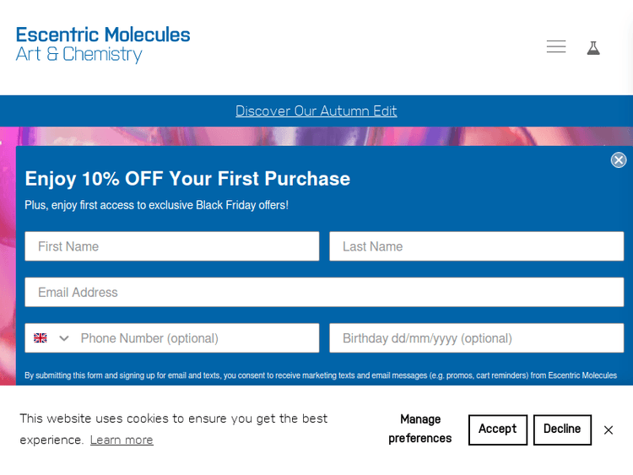This screenshot has height=475, width=633.
Task: Click the Art & Chemistry tagline
Action: [x=78, y=55]
